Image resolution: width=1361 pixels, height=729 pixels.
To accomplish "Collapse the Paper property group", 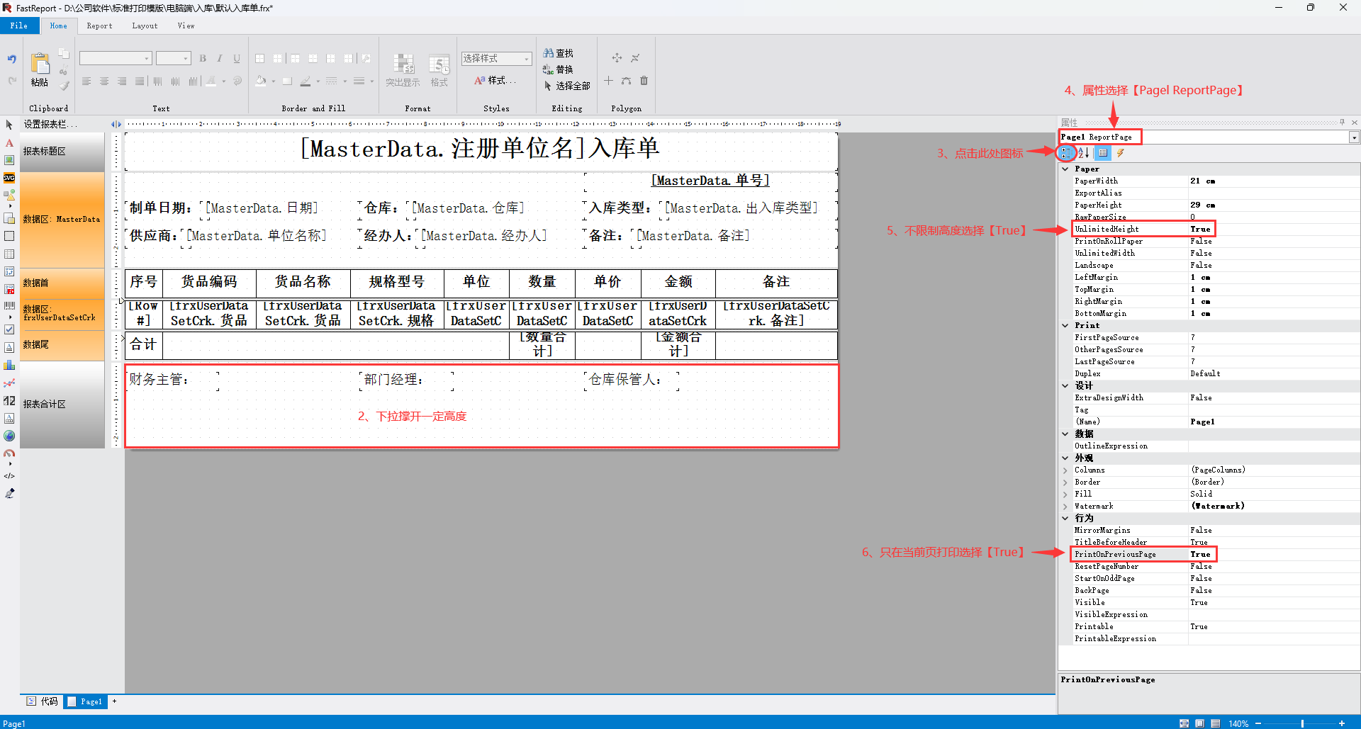I will [x=1065, y=169].
